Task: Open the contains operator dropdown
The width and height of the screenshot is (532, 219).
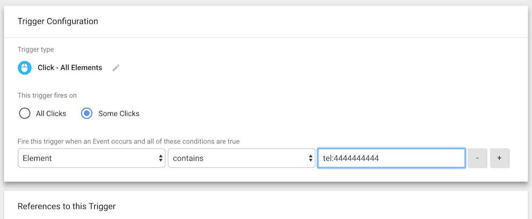Action: pos(238,158)
